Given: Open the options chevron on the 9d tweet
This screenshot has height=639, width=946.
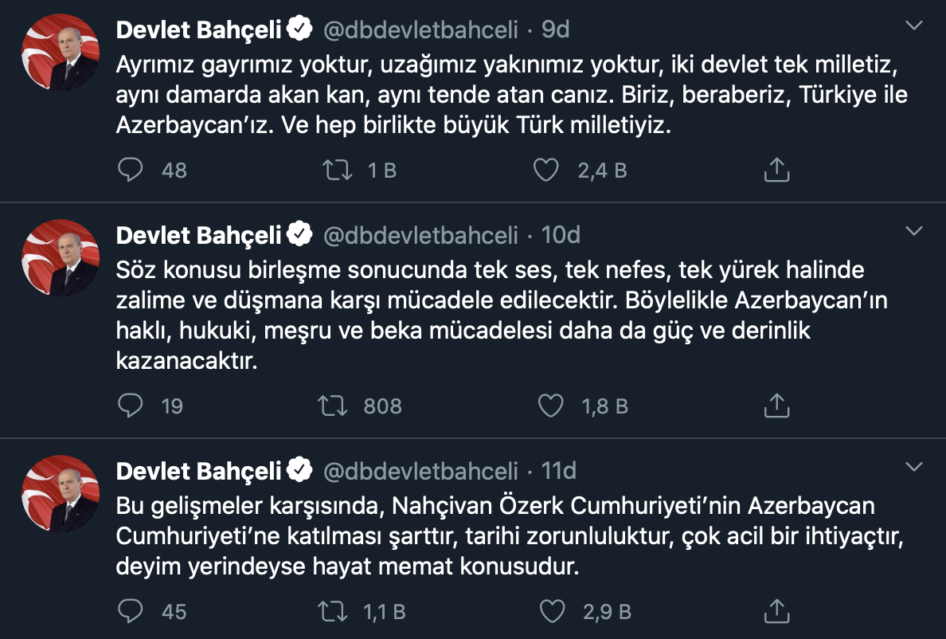Looking at the screenshot, I should [916, 27].
